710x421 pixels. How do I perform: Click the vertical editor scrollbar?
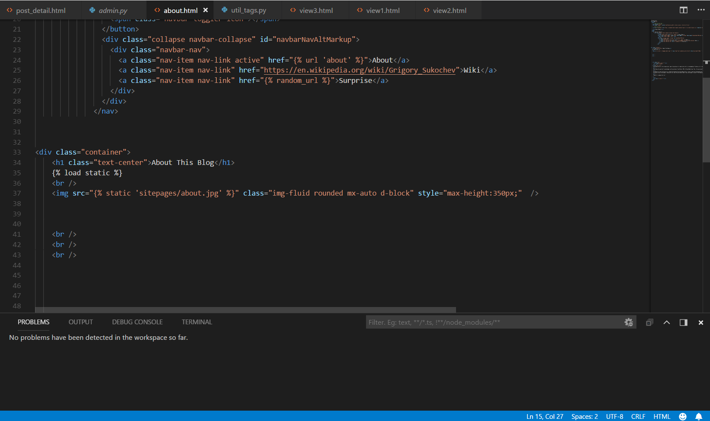[706, 120]
